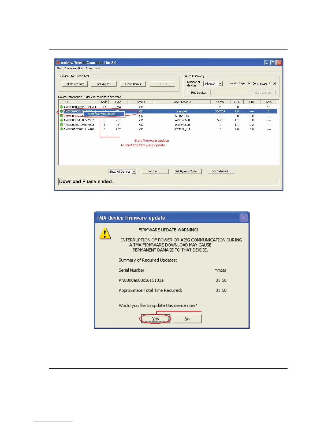Open the Communication menu
The image size is (328, 424).
point(73,69)
